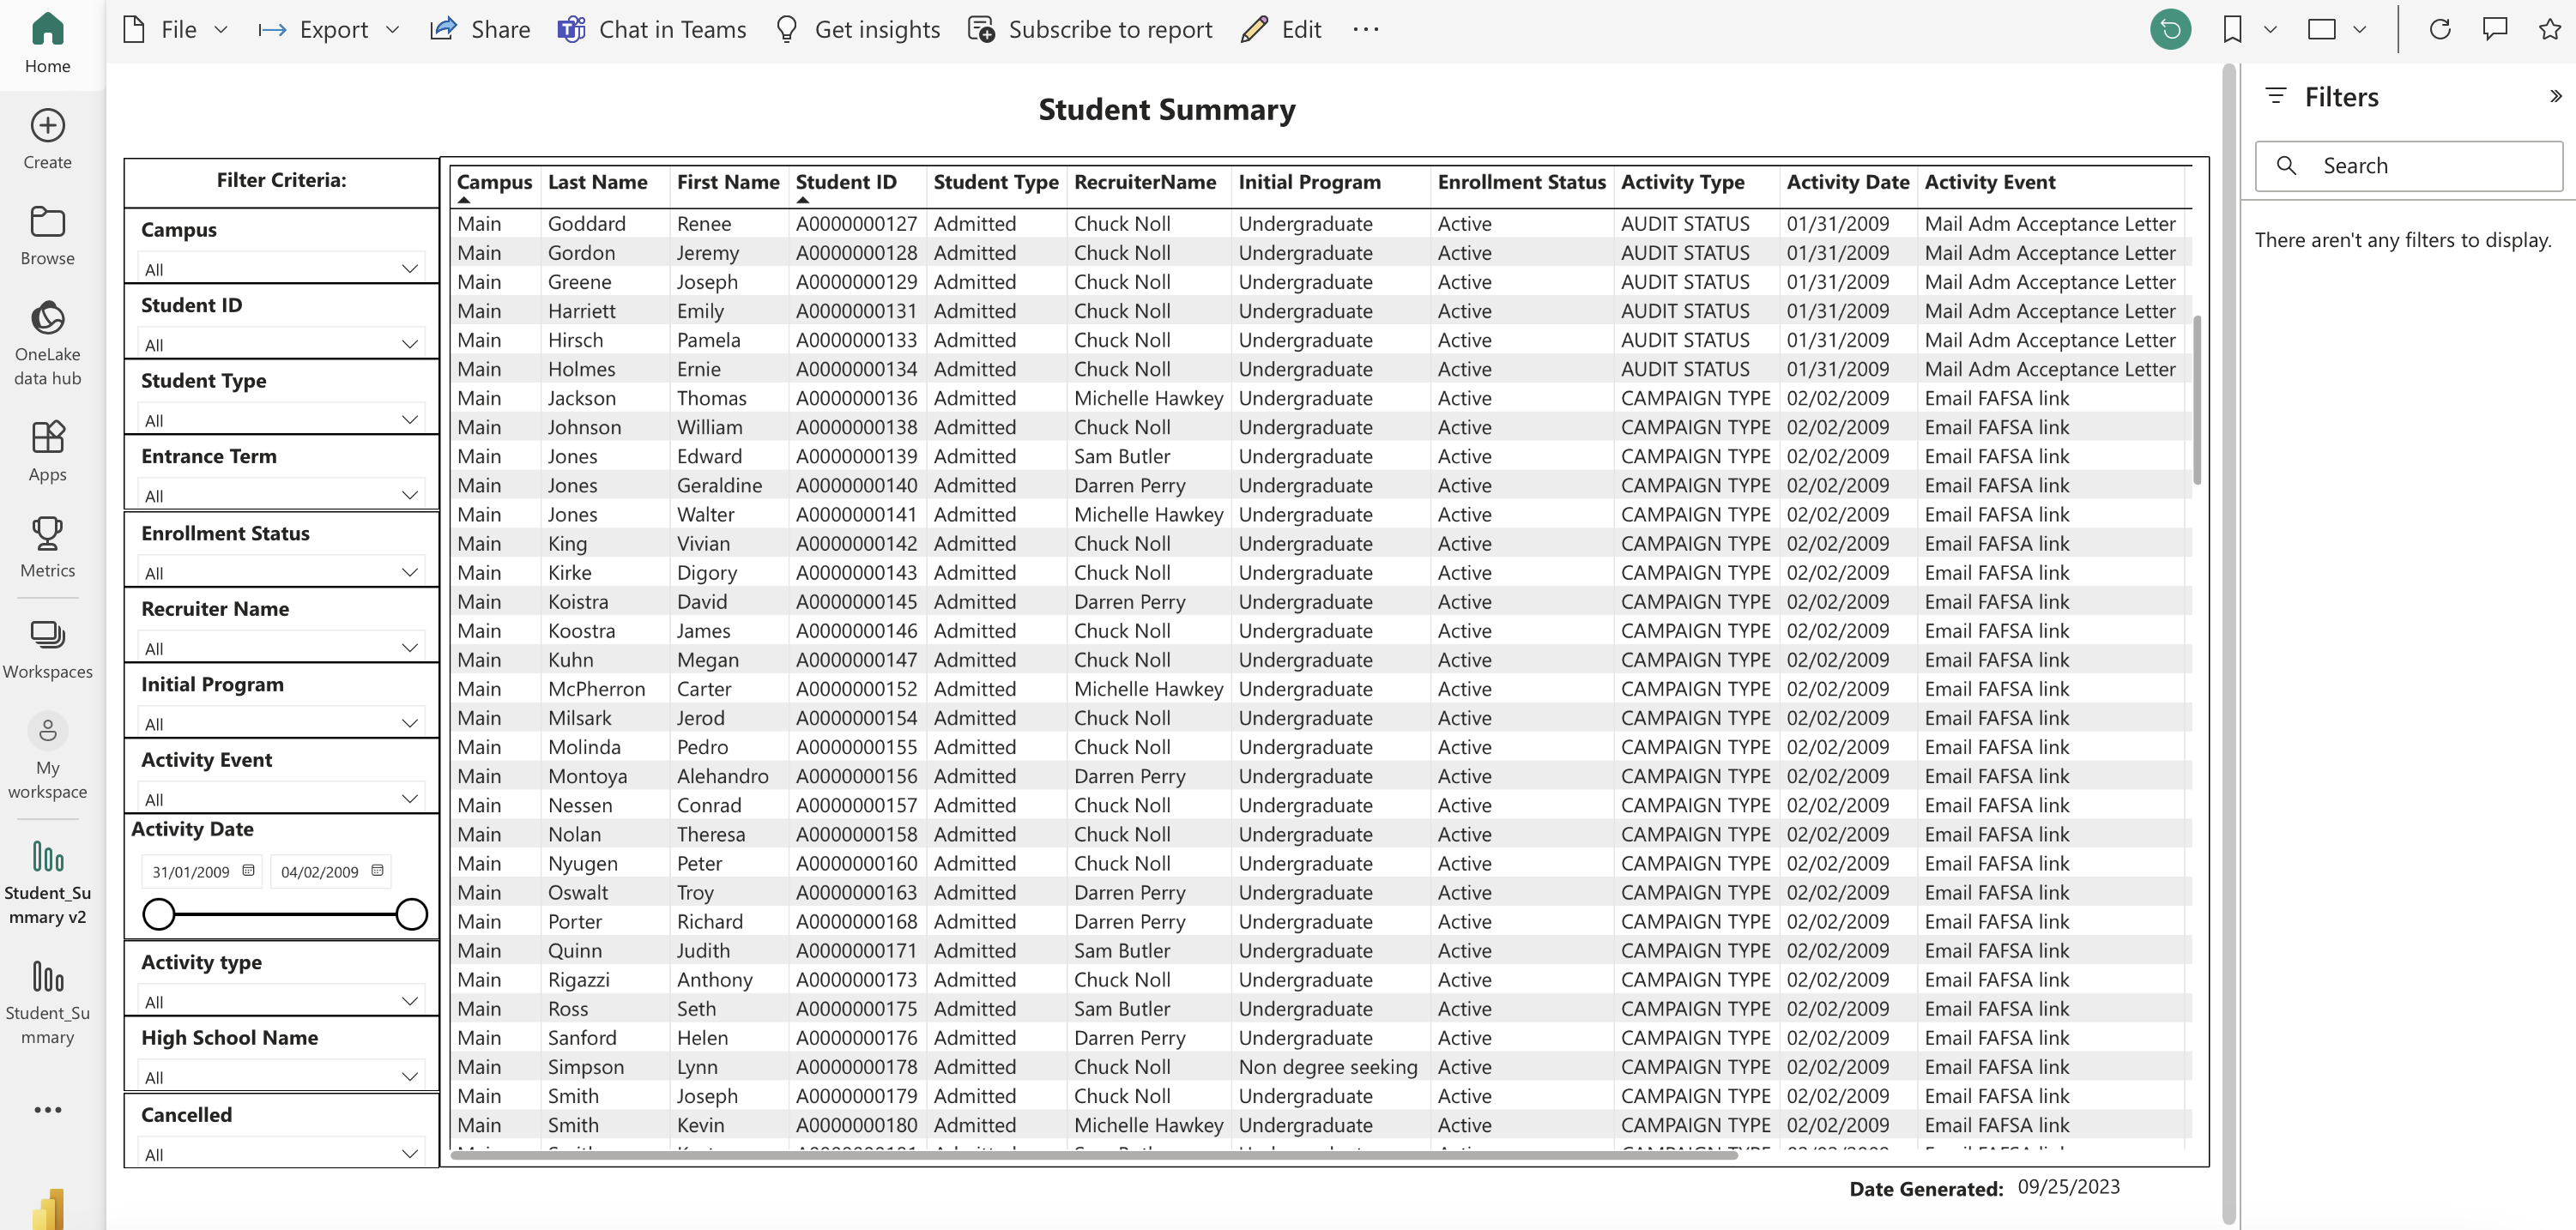This screenshot has height=1230, width=2576.
Task: Click Edit to edit the report
Action: point(1281,29)
